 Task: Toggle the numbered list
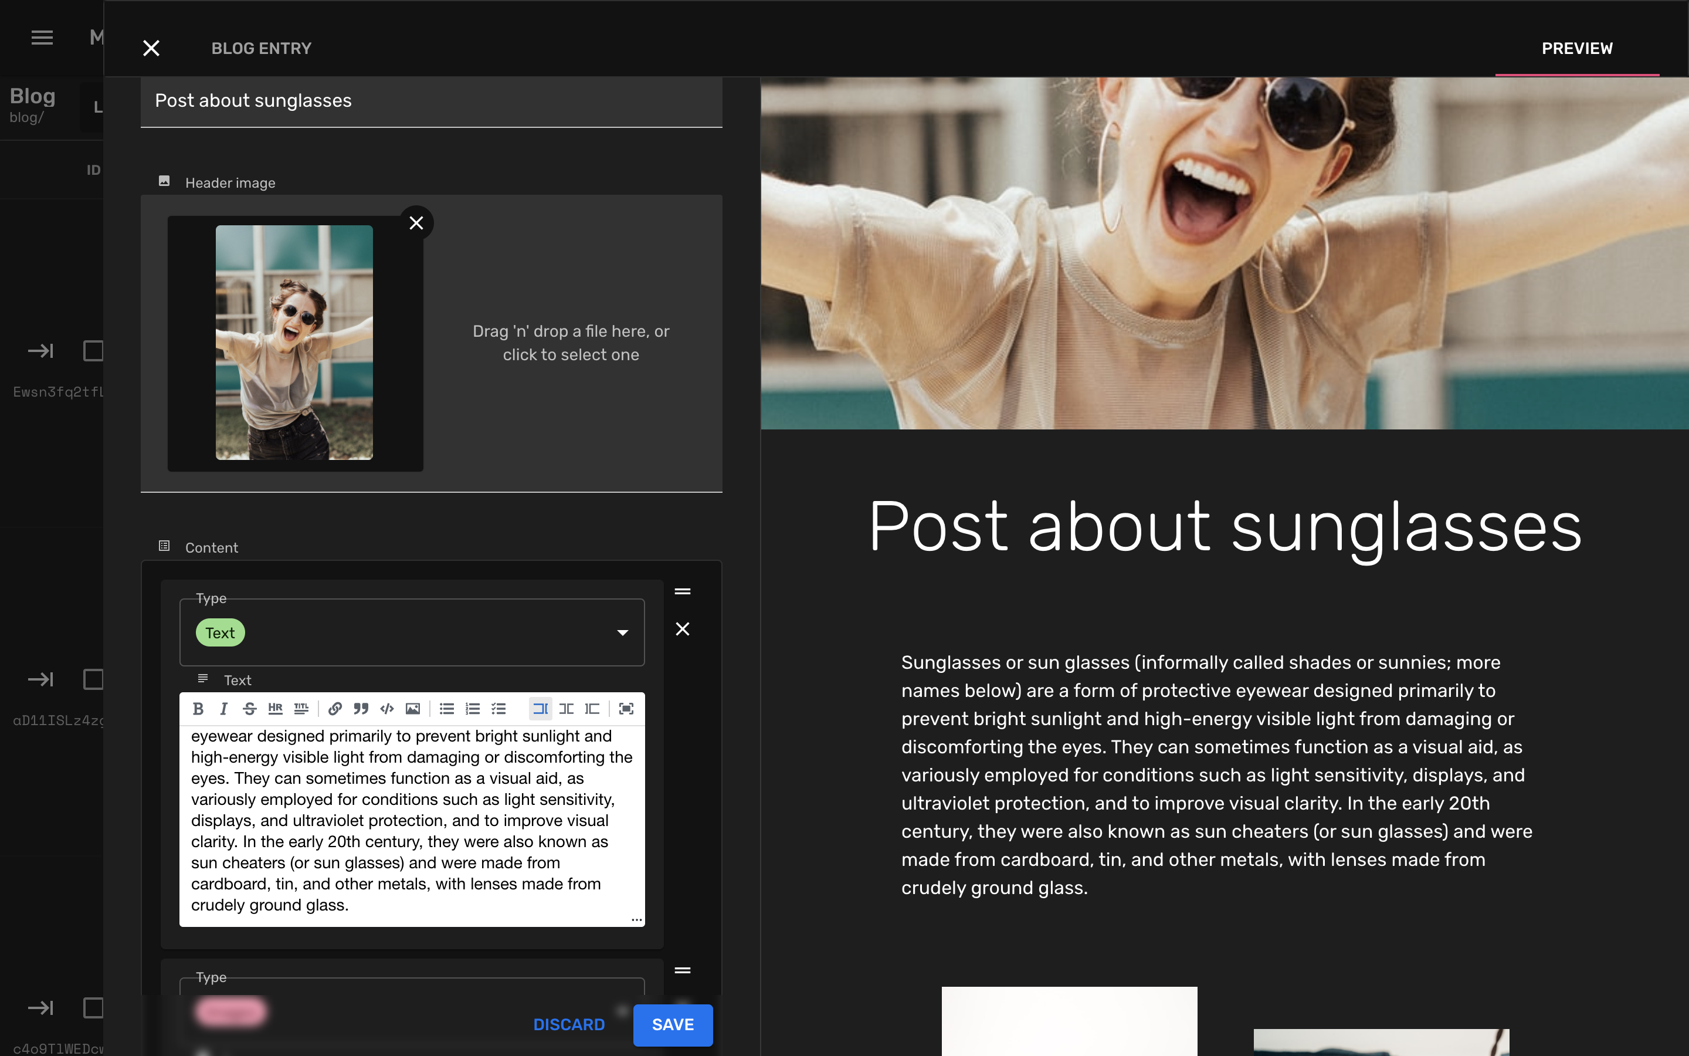(x=473, y=708)
